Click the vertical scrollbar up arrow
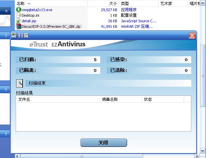This screenshot has width=206, height=158. pos(202,3)
